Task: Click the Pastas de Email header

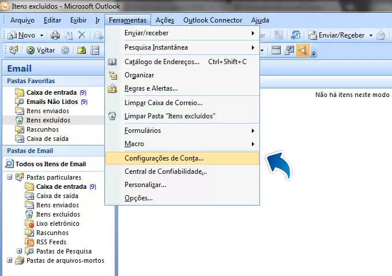Action: [x=54, y=151]
